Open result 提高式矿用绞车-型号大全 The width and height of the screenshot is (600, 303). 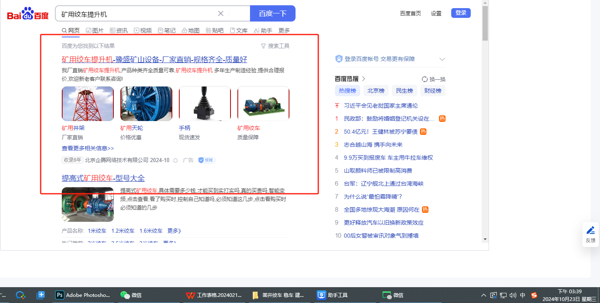pyautogui.click(x=103, y=178)
